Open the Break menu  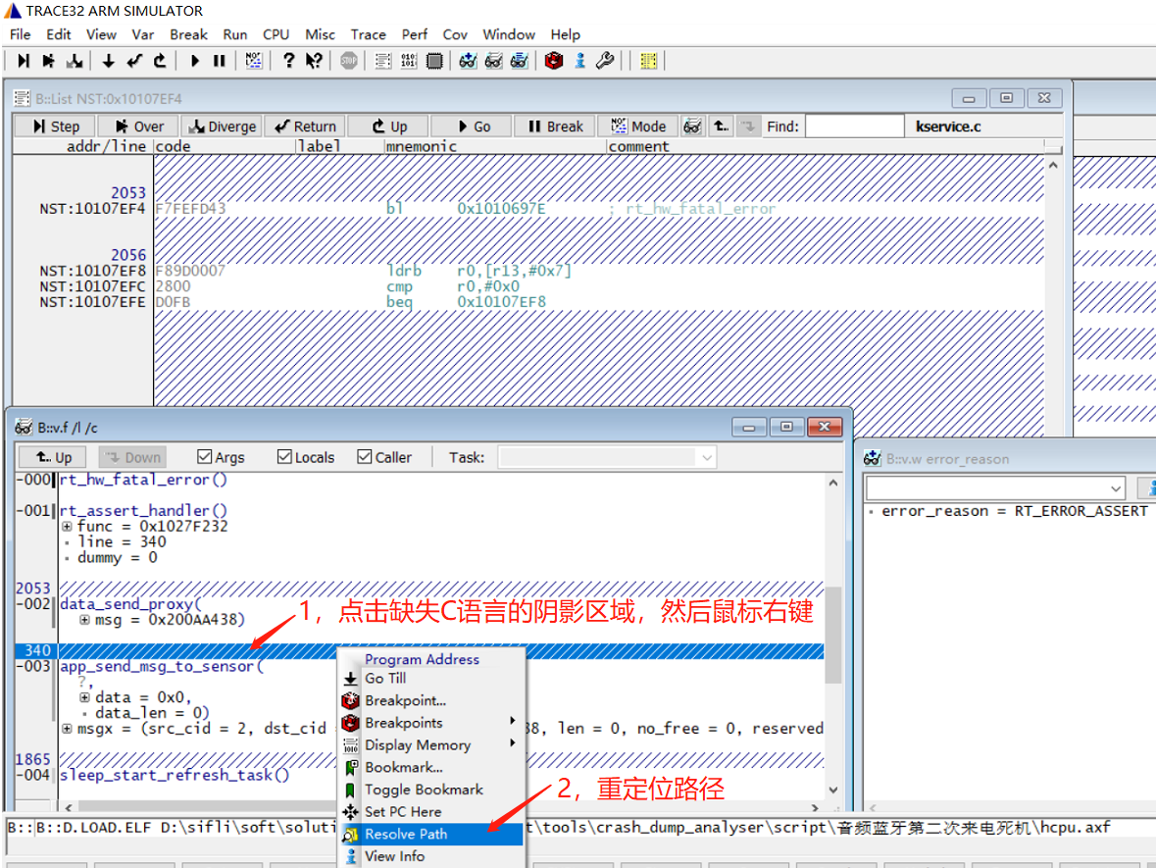tap(188, 34)
